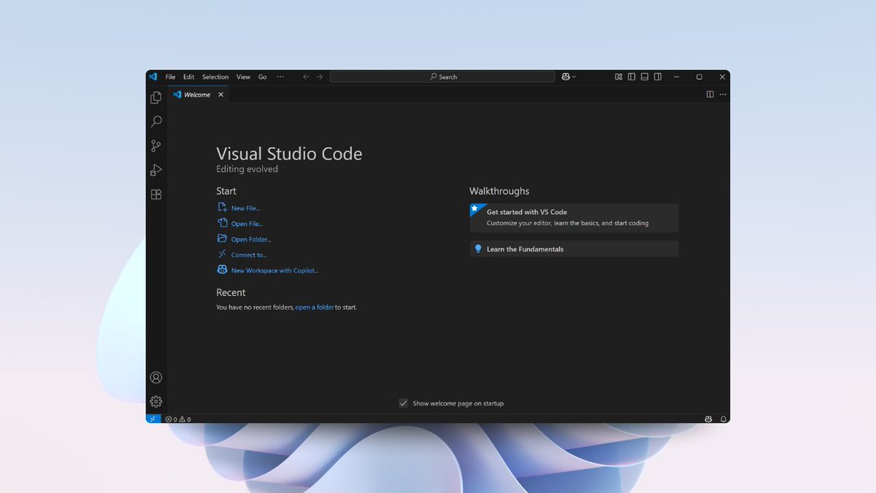Open the Customize Layout control
The image size is (876, 493).
(x=618, y=77)
